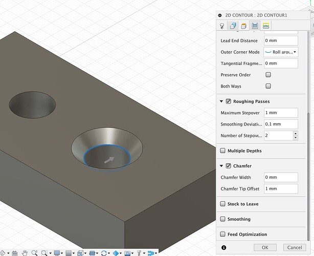Viewport: 314px width, 256px height.
Task: Switch to the Geometry tab icon
Action: click(x=233, y=26)
